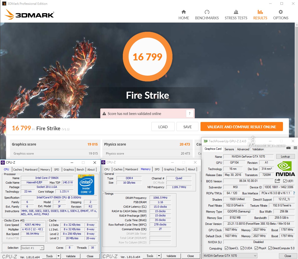Toggle the PhysX checkbox
The width and height of the screenshot is (298, 259).
coord(256,248)
